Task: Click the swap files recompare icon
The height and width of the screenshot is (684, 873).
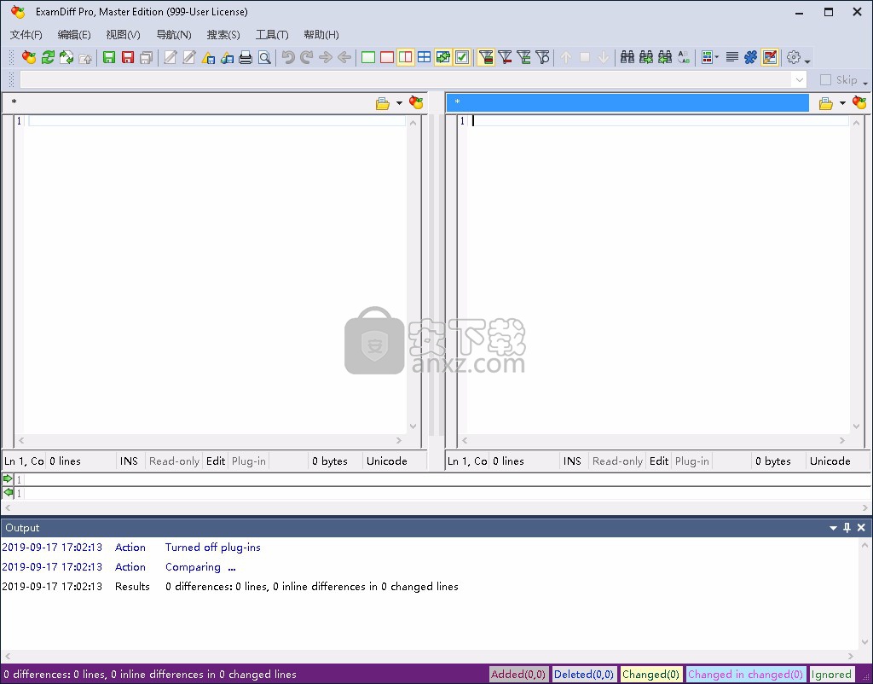Action: tap(66, 57)
